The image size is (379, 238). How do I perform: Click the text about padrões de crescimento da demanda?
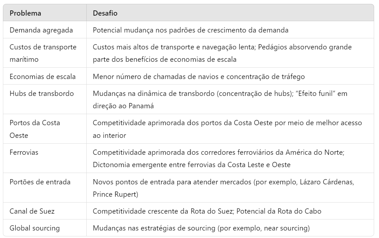[190, 30]
